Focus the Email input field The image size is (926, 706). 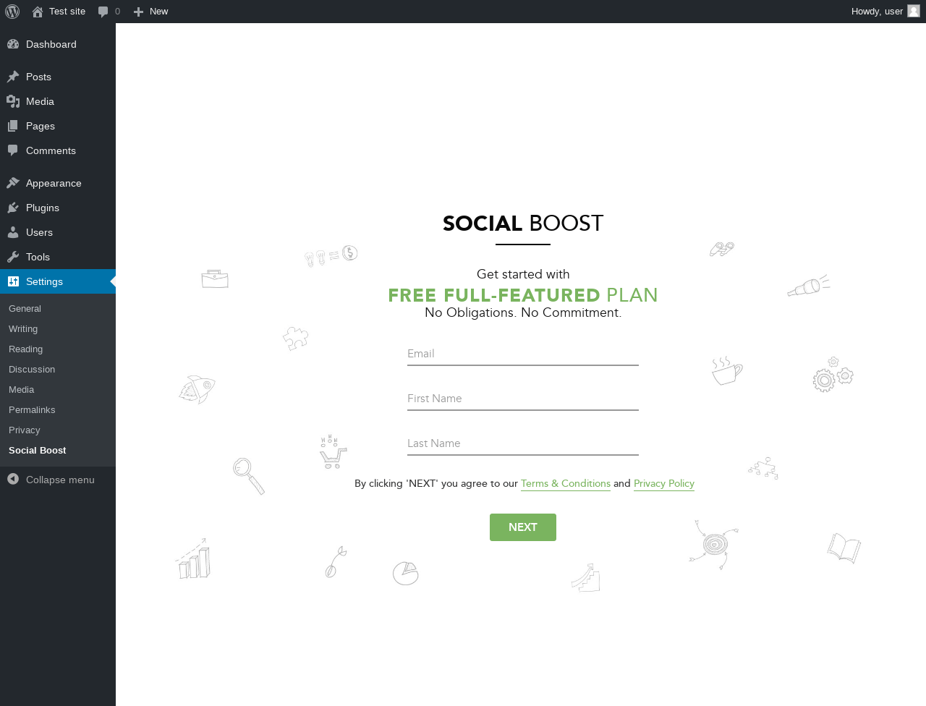point(523,354)
